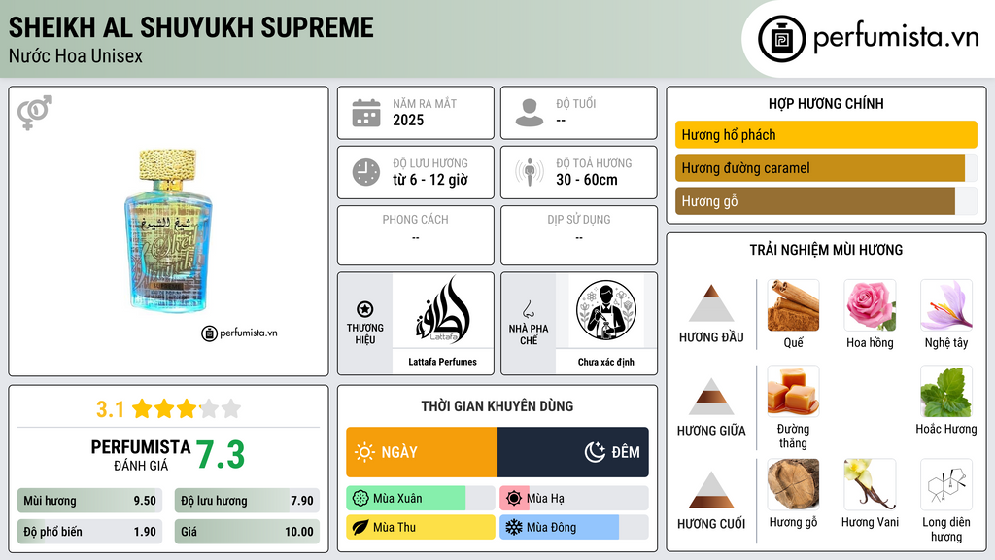Click the Chưa xác định perfumer label

click(x=606, y=362)
